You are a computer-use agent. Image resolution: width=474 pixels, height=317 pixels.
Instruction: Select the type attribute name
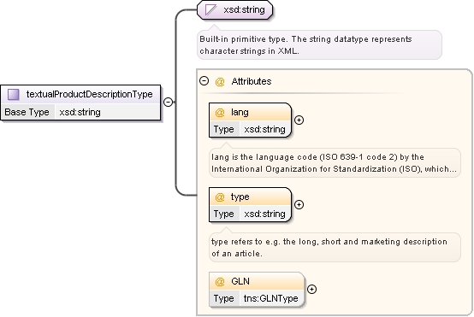tap(240, 197)
